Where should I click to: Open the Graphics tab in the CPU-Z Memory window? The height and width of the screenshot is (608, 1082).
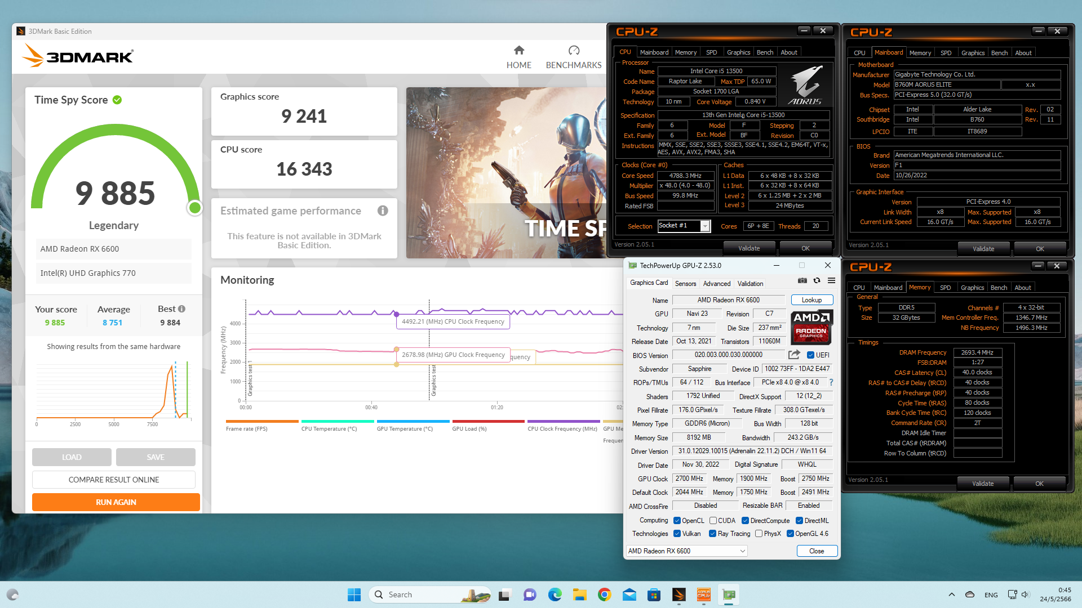pos(973,288)
